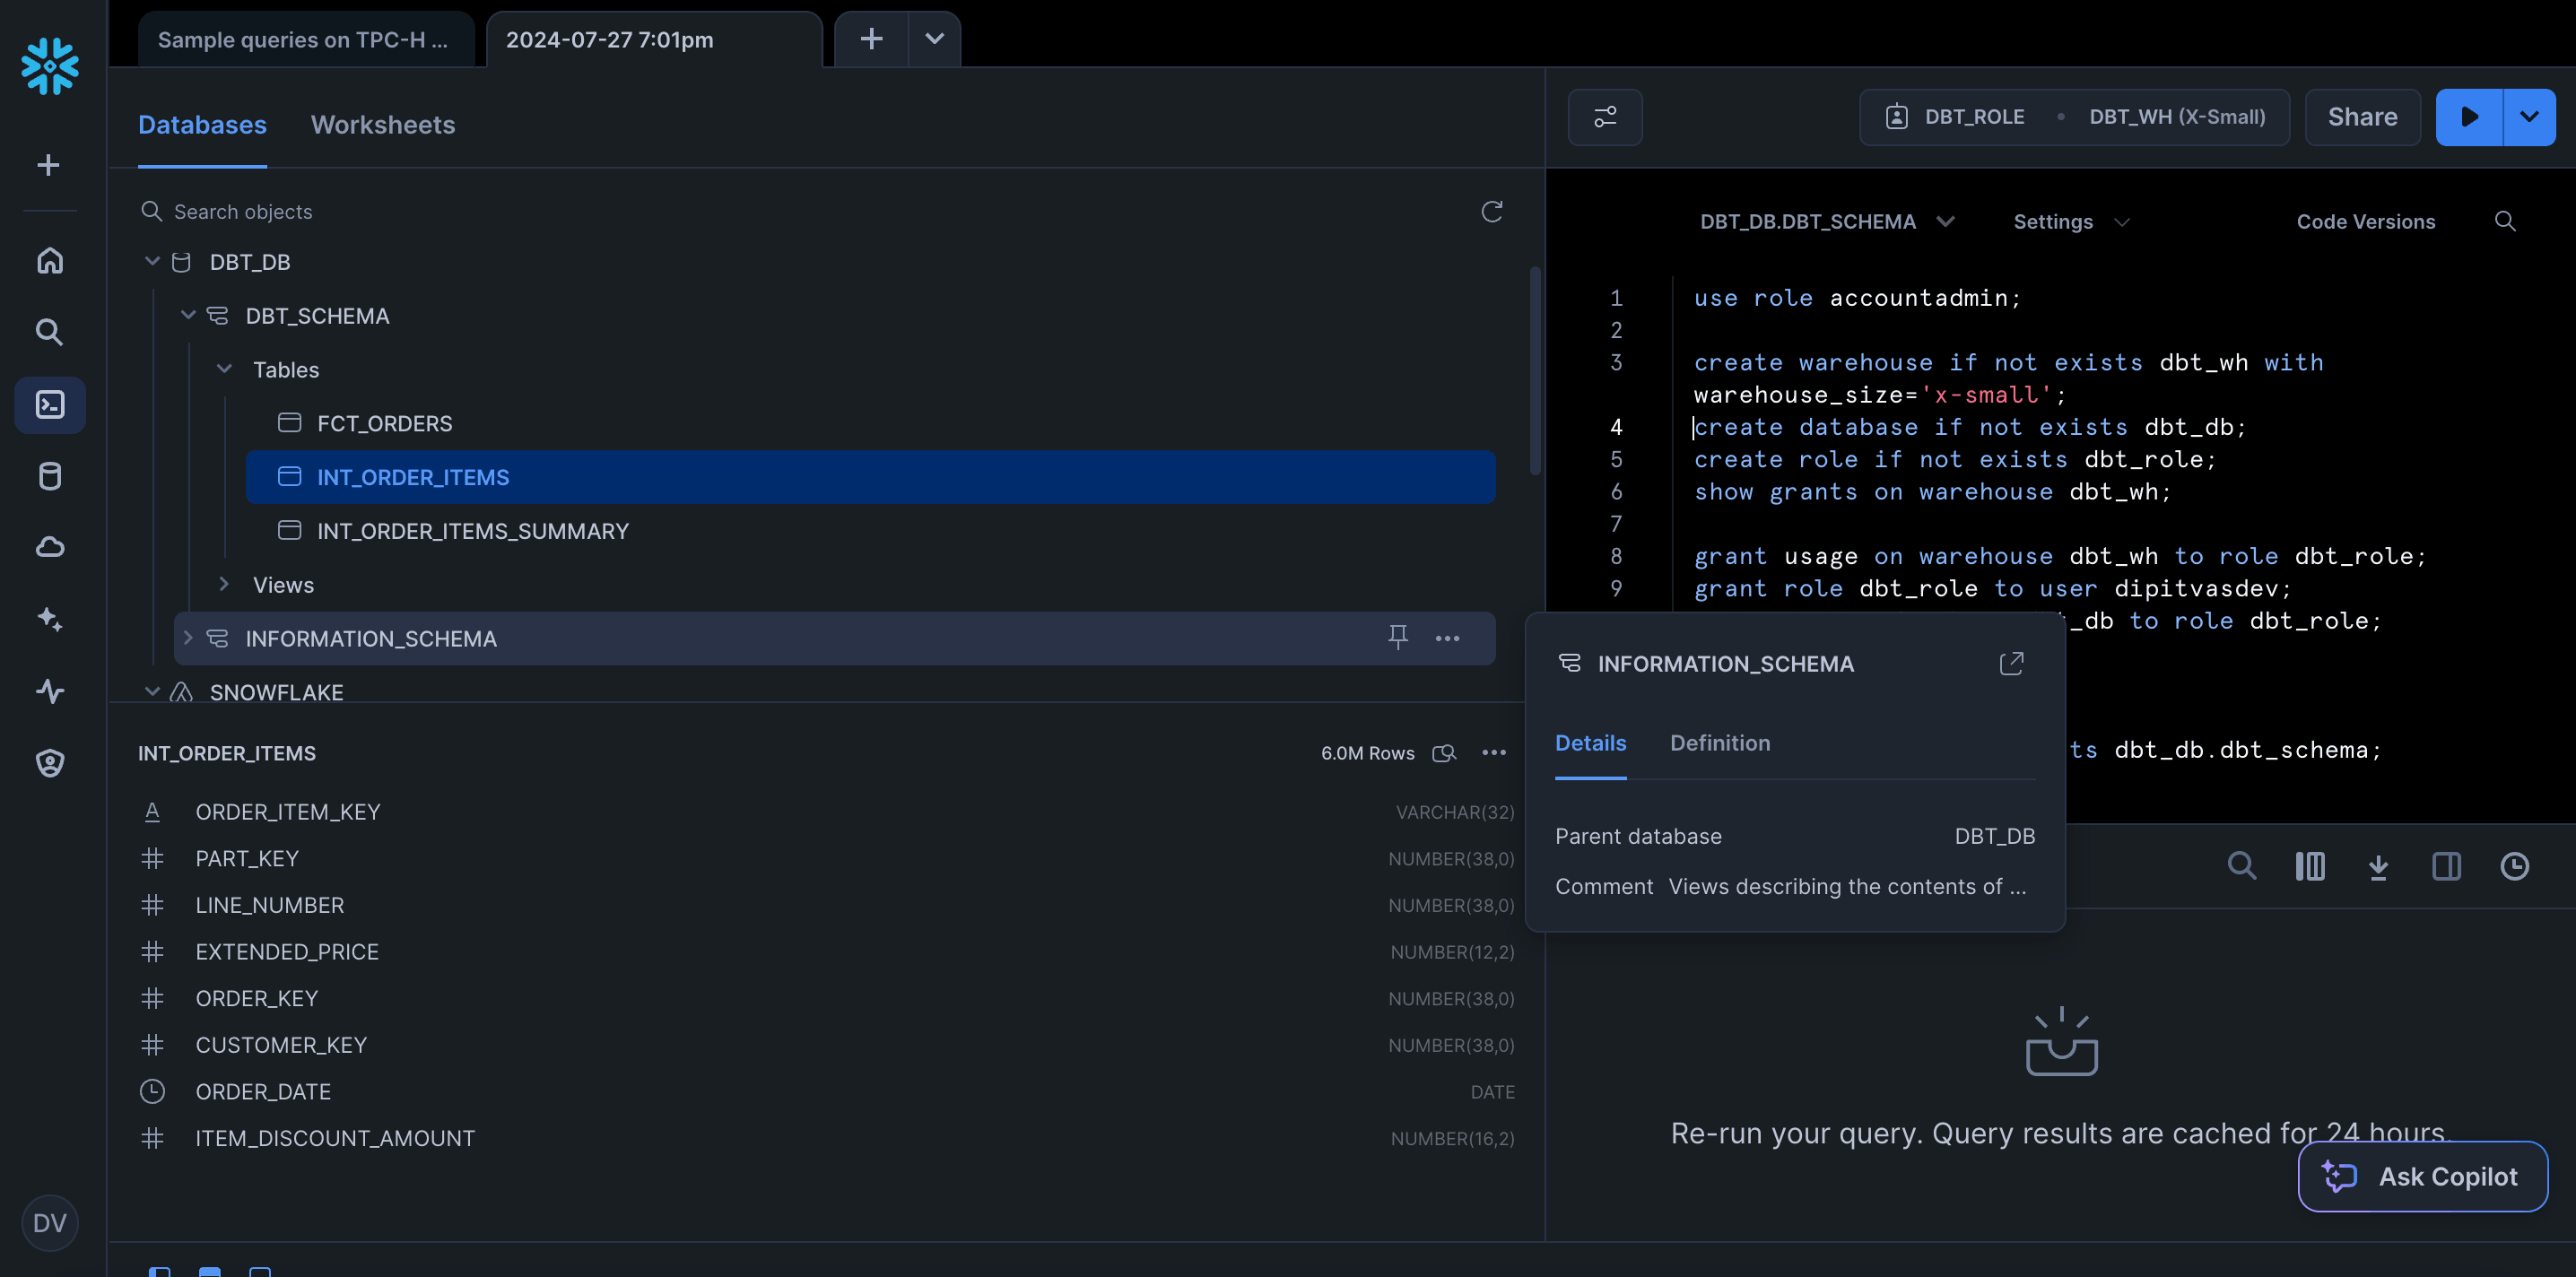Screen dimensions: 2576x1277
Task: Select the INT_ORDER_ITEMS table
Action: click(x=870, y=477)
